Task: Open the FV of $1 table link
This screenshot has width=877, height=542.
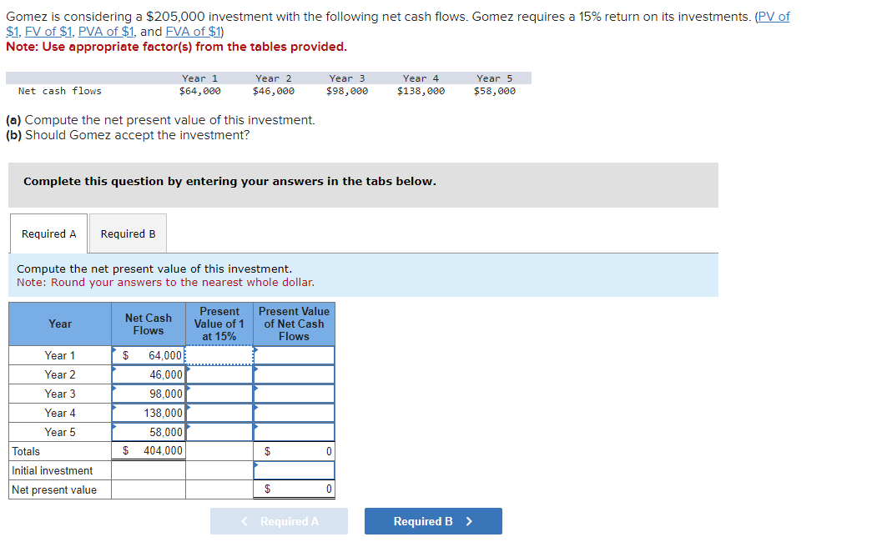Action: coord(48,32)
